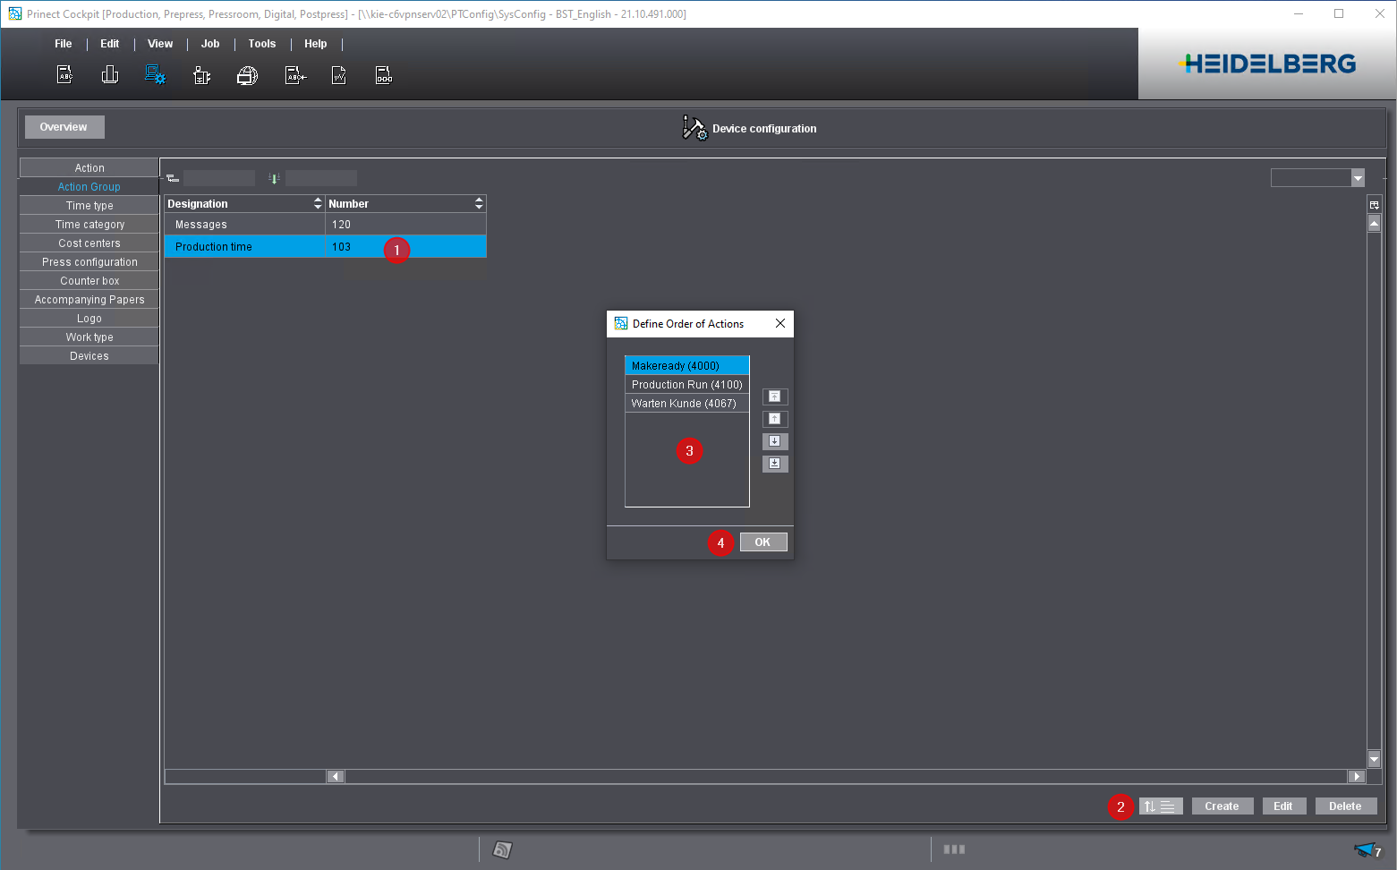The width and height of the screenshot is (1397, 870).
Task: Click the hierarchy filter icon above the table
Action: click(x=172, y=177)
